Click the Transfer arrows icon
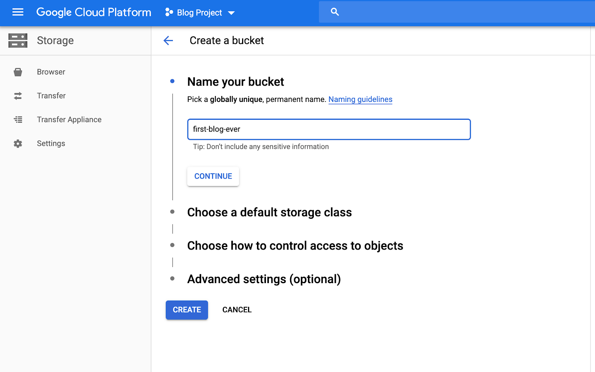 18,96
